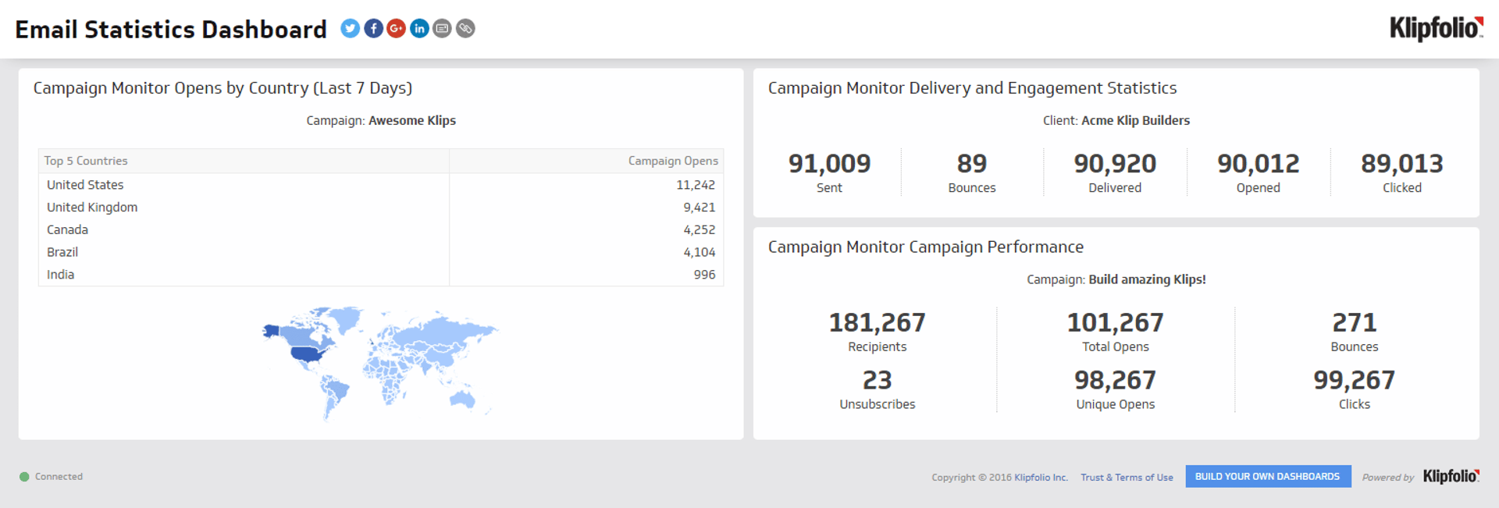Viewport: 1499px width, 508px height.
Task: Copy dashboard link icon
Action: pyautogui.click(x=465, y=29)
